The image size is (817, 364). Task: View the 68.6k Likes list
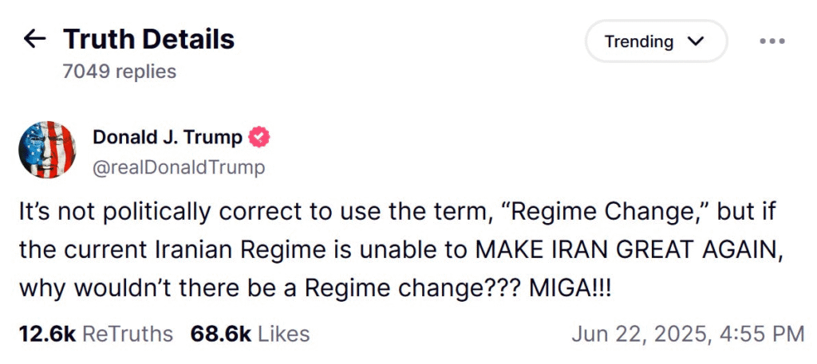(x=250, y=334)
